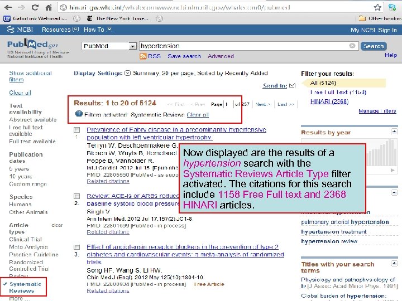402x301 pixels.
Task: Expand the Display Settings dropdown
Action: coord(128,73)
